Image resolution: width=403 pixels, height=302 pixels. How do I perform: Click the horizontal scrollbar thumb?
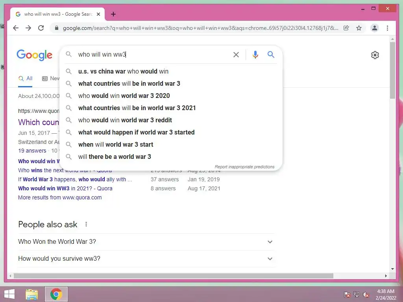point(174,276)
